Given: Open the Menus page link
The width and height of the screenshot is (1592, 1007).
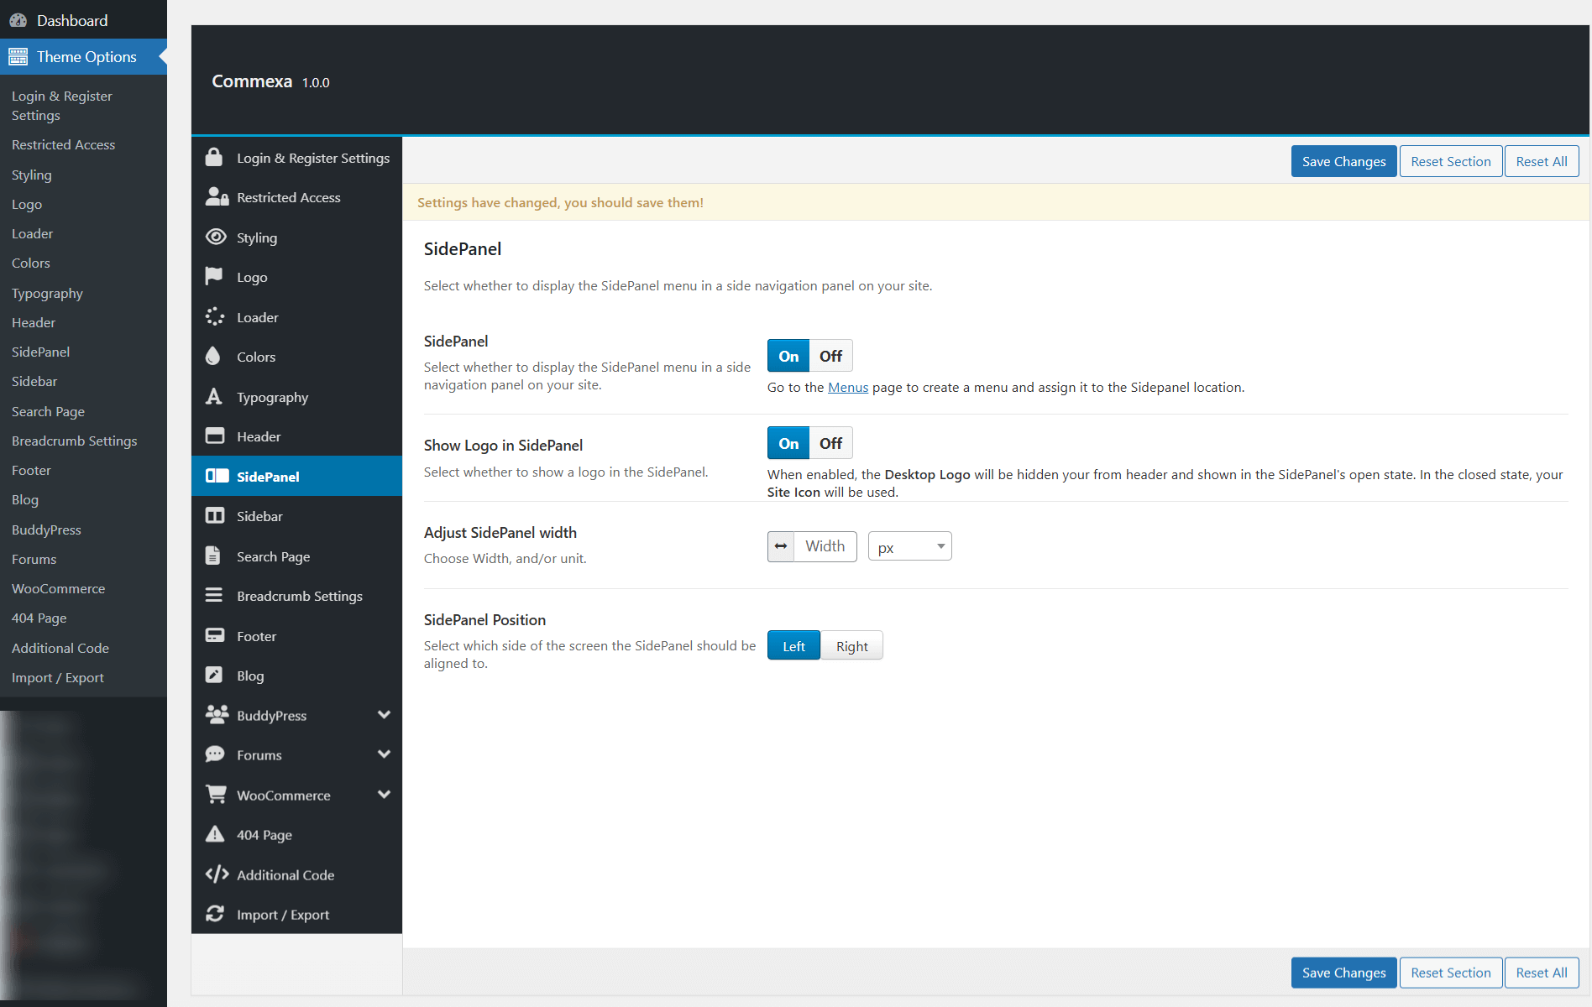Looking at the screenshot, I should coord(847,387).
